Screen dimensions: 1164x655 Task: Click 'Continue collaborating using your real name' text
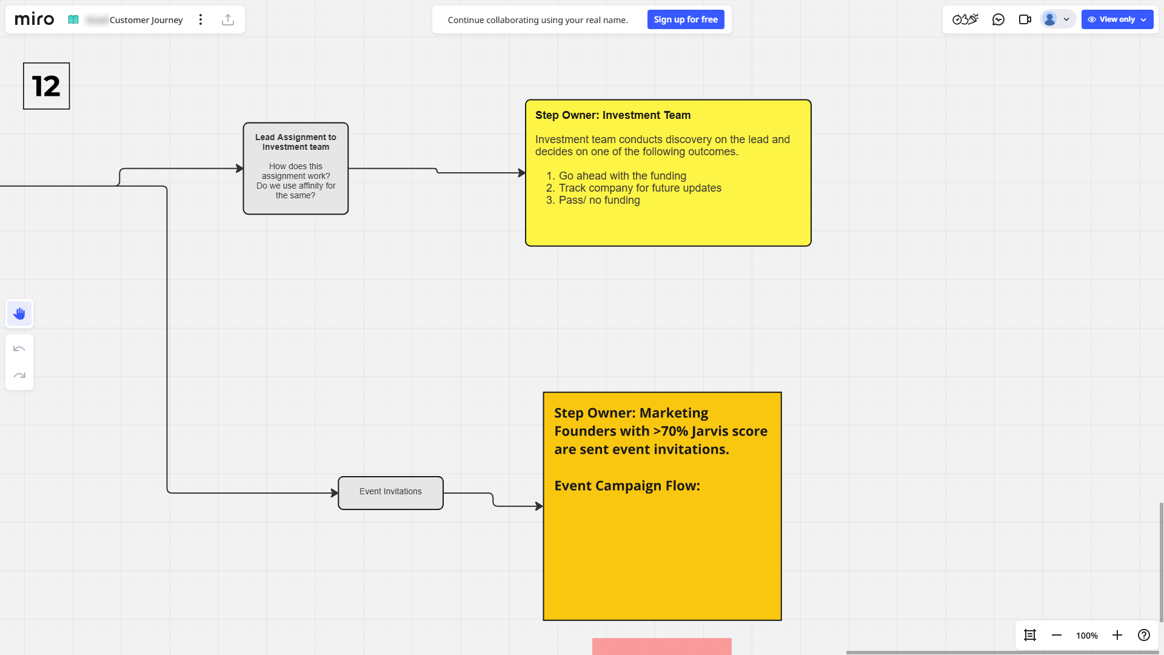coord(538,20)
